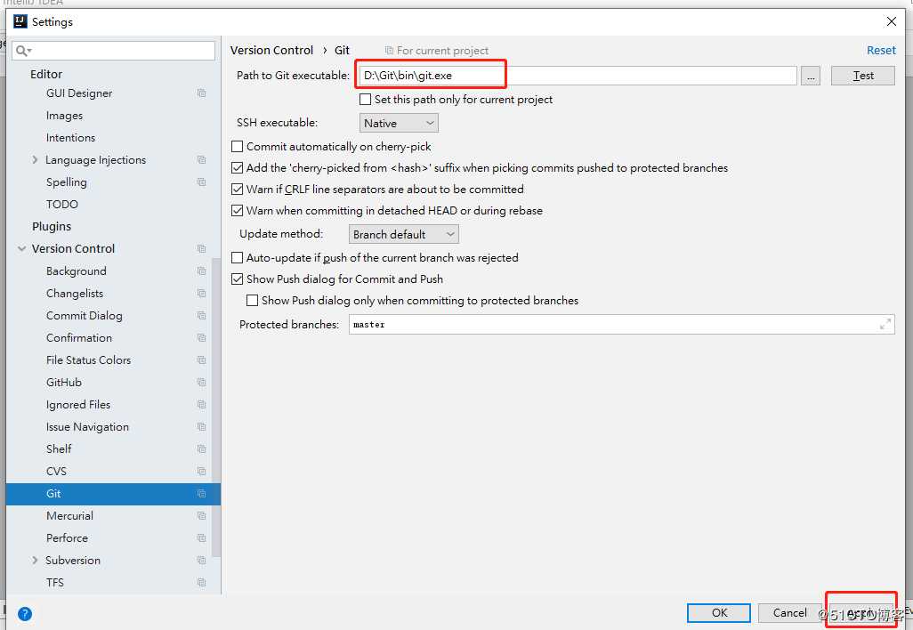Click project-level icon beside GitHub

coord(201,382)
